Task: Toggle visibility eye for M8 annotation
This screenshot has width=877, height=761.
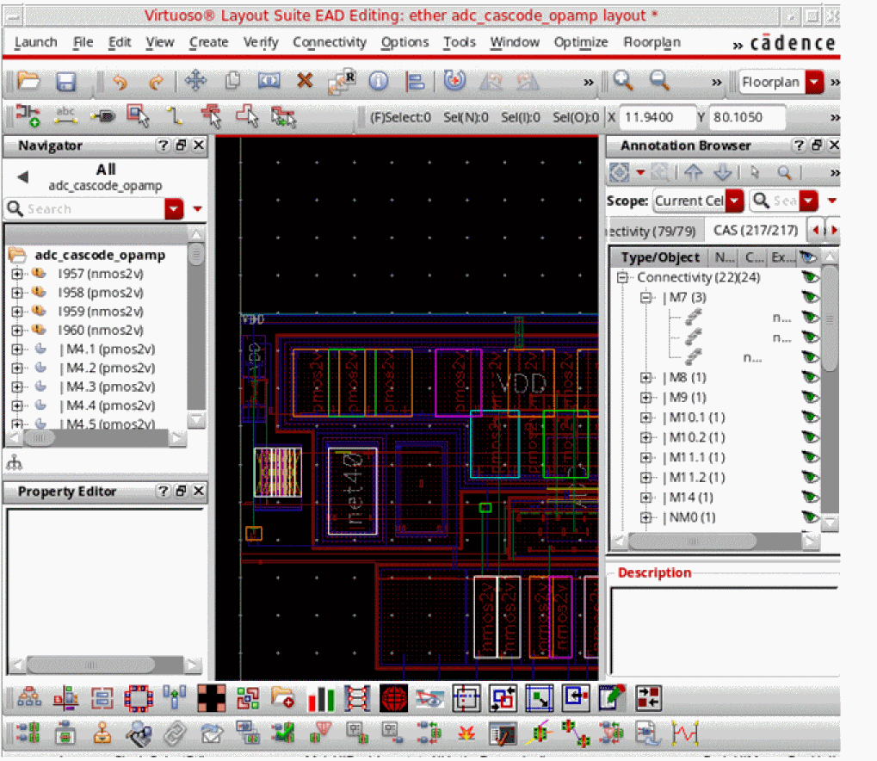Action: tap(809, 377)
